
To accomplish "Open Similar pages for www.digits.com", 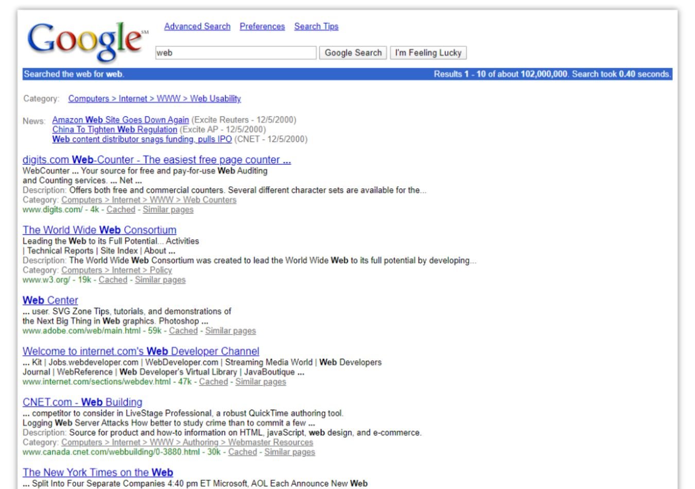I will [168, 209].
